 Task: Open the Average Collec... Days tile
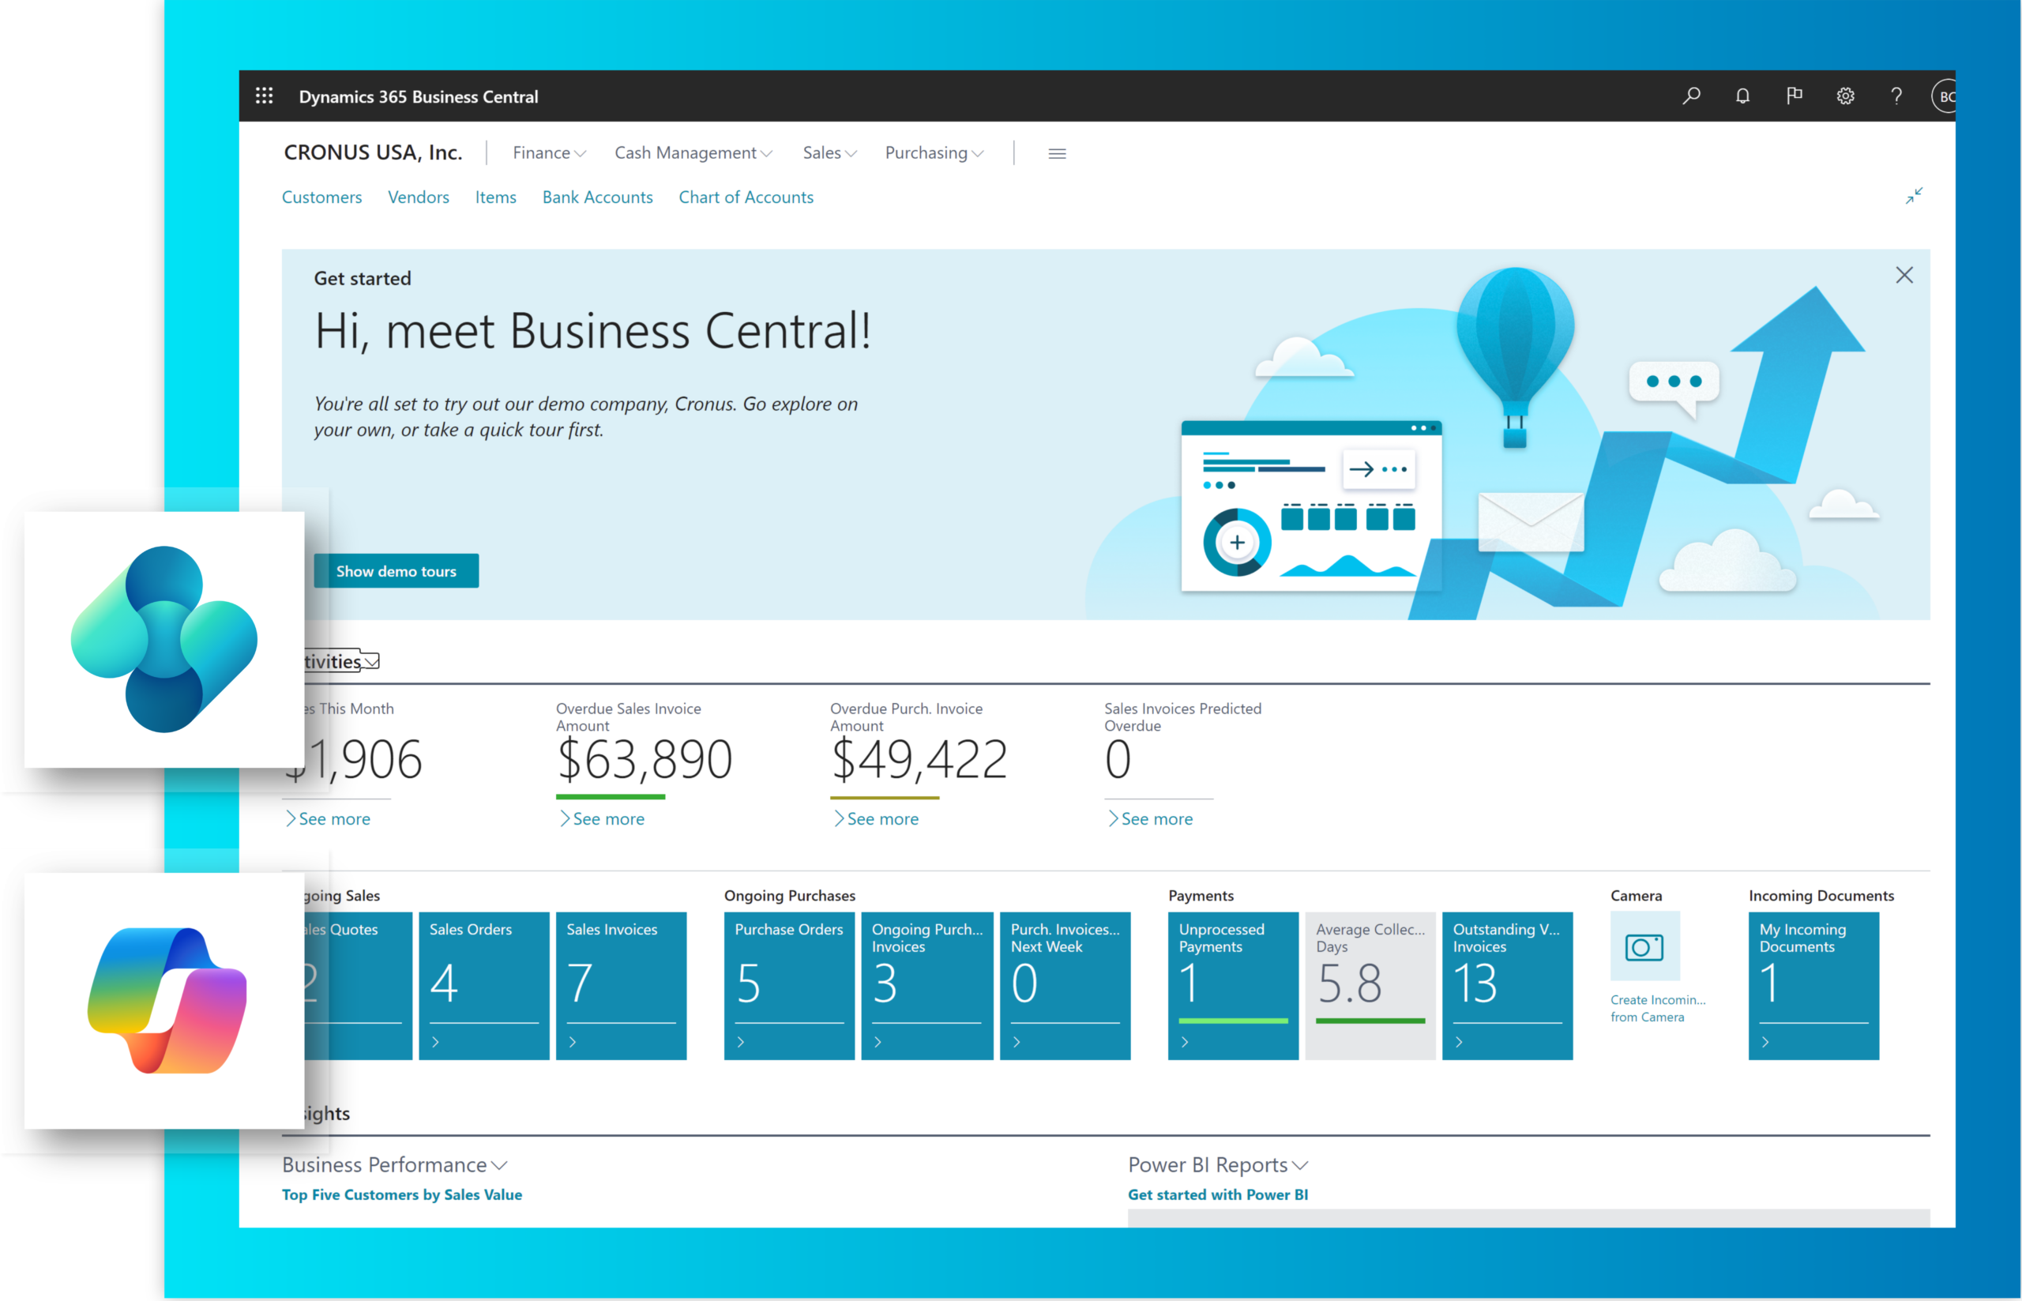1370,985
